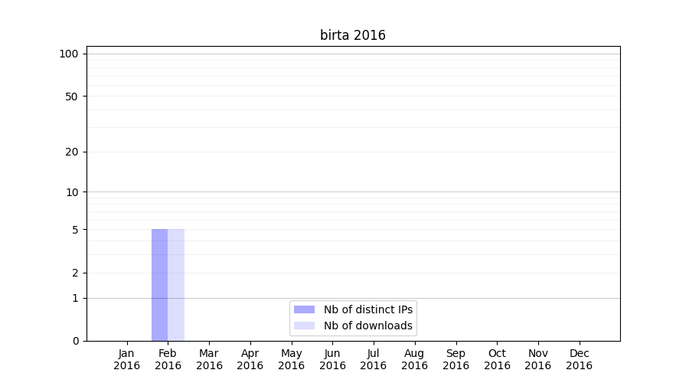Click the 'Nb of downloads' legend text

pyautogui.click(x=367, y=326)
